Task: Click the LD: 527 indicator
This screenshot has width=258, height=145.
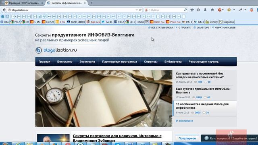Action: coord(48,22)
